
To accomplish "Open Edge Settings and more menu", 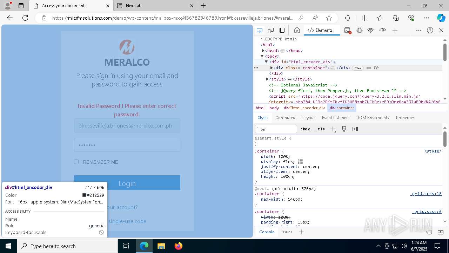I will pos(427,18).
